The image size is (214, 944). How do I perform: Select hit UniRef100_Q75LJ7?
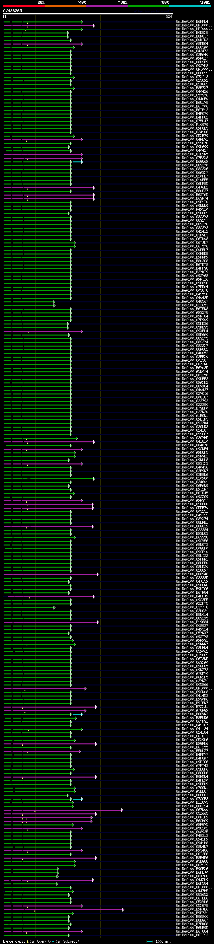(192, 121)
